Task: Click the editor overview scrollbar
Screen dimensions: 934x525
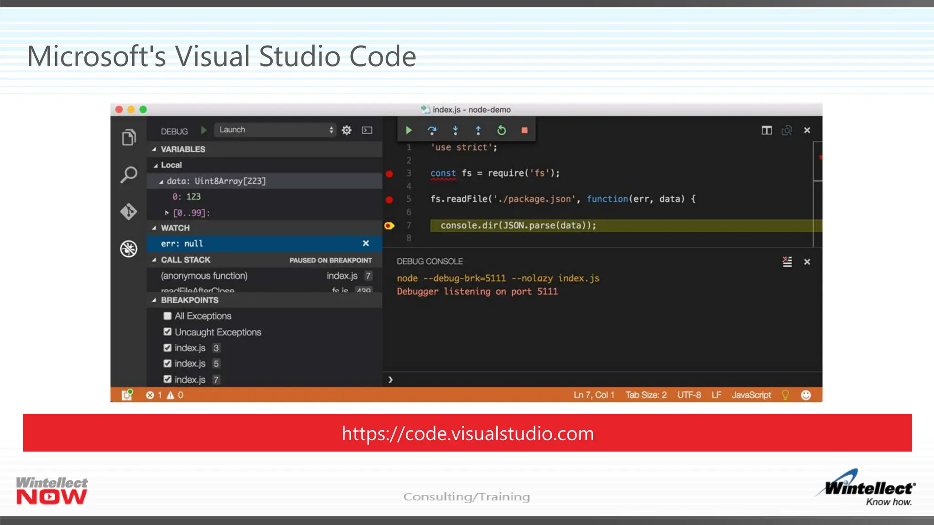Action: [818, 194]
